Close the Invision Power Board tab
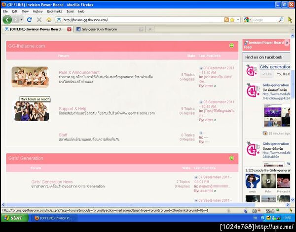This screenshot has width=296, height=232. 69,29
